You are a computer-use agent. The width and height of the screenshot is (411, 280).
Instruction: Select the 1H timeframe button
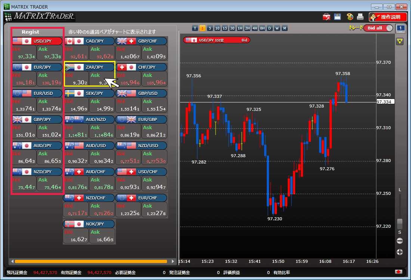click(x=240, y=28)
